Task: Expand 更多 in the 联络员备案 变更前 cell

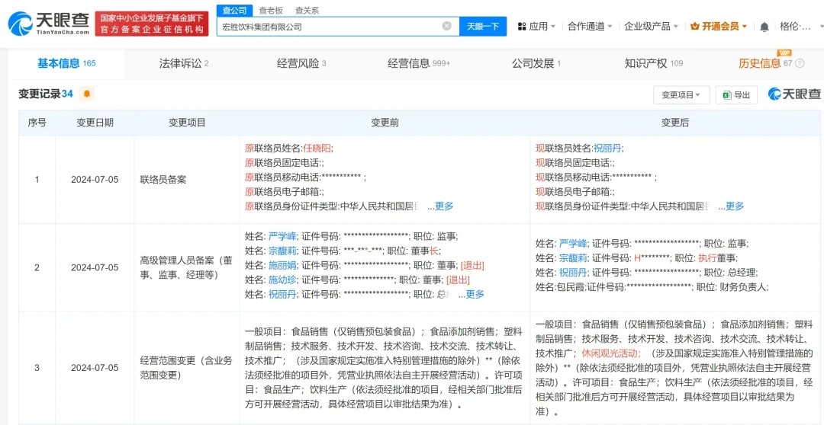Action: tap(444, 206)
